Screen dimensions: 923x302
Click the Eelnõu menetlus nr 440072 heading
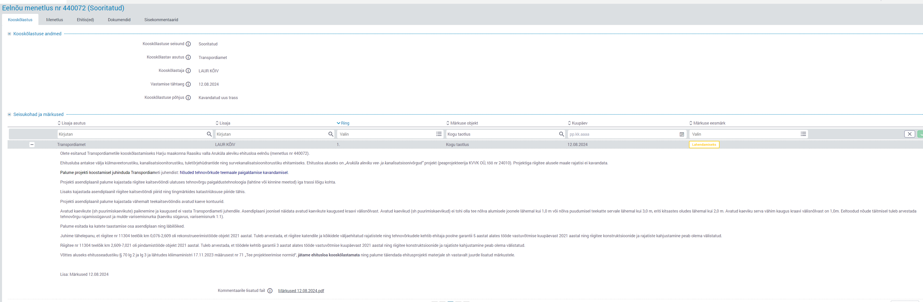[x=63, y=8]
